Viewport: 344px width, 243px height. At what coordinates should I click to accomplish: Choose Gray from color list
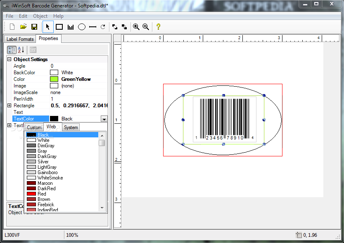(62, 151)
